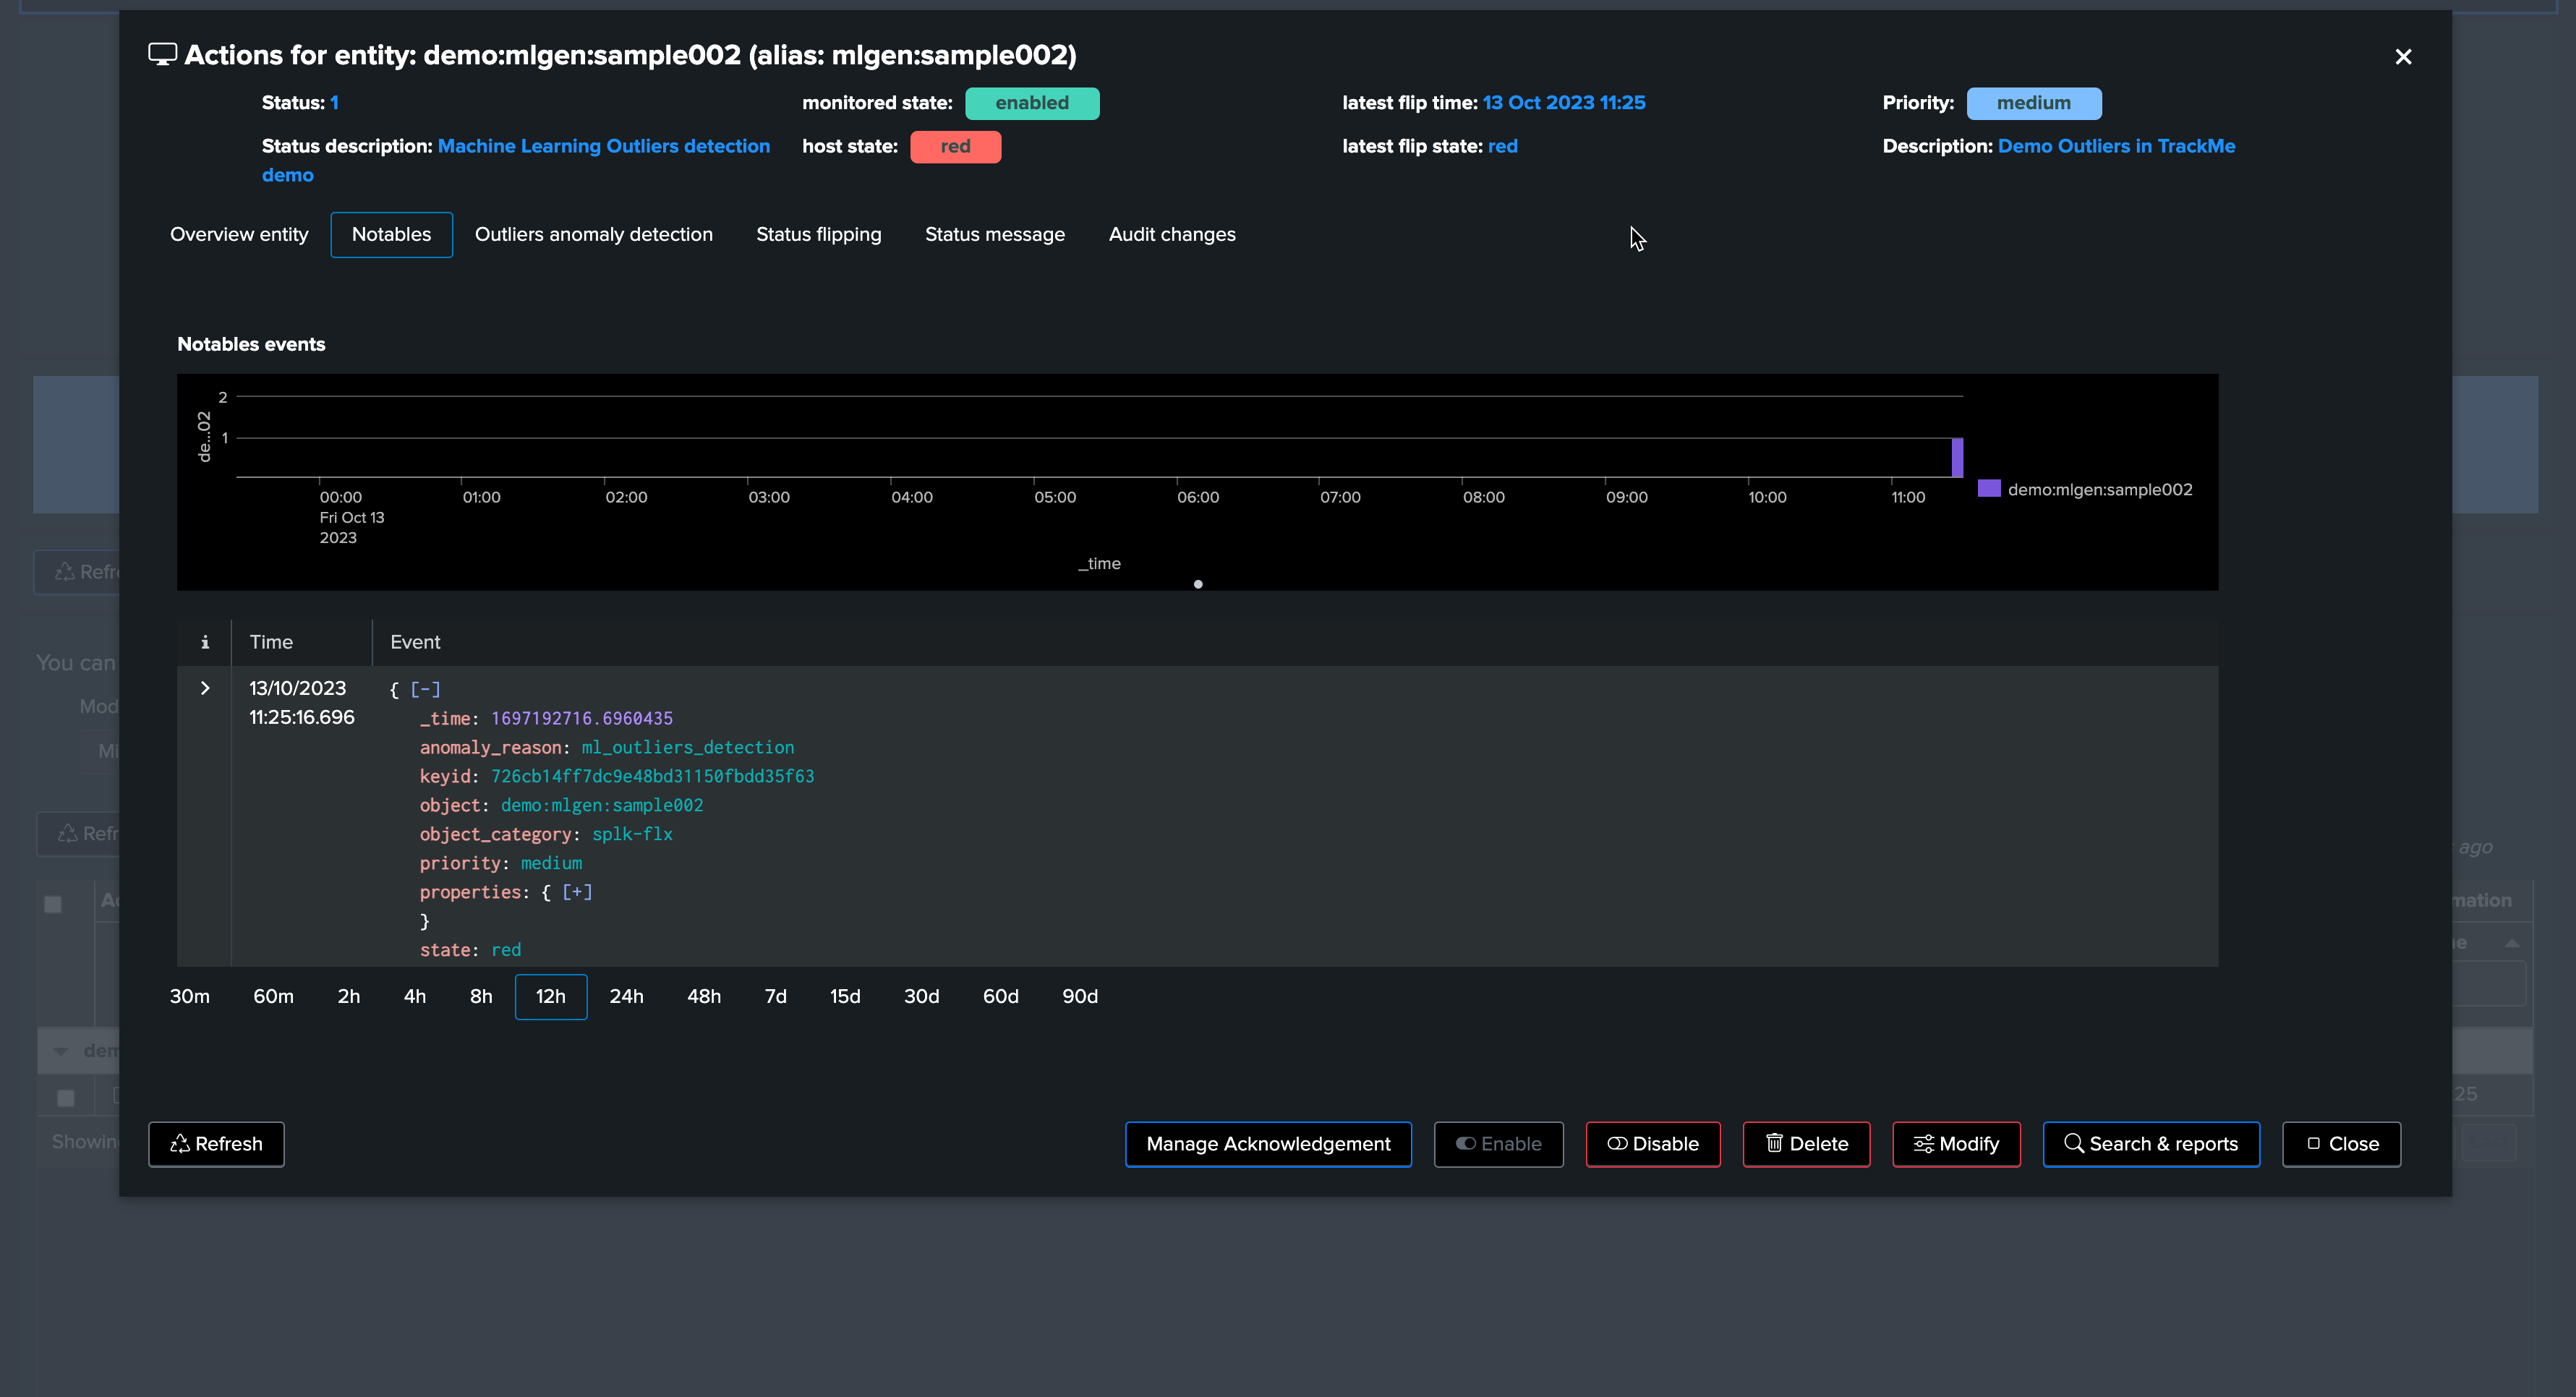
Task: Click the chart resize dot below _time
Action: [1198, 584]
